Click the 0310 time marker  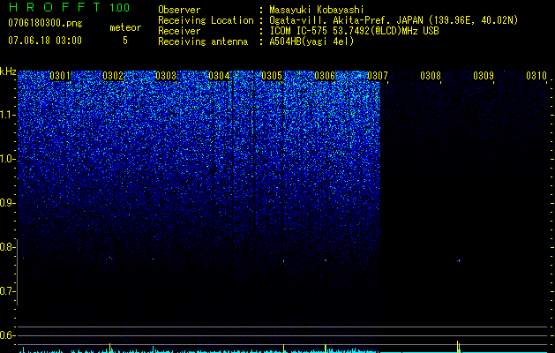pos(536,76)
